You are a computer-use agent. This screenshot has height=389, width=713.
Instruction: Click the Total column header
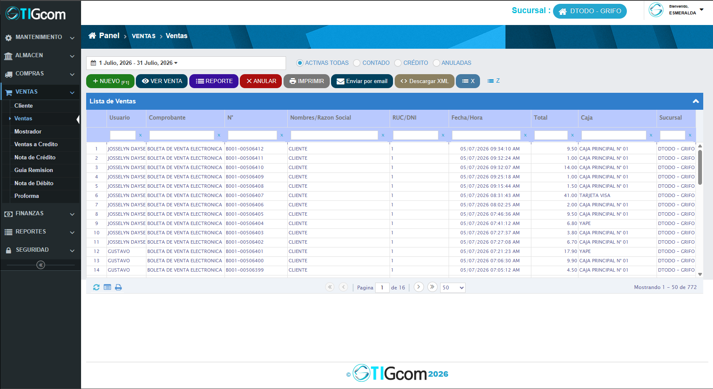point(554,118)
